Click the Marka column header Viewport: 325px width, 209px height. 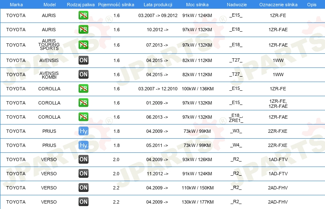16,5
